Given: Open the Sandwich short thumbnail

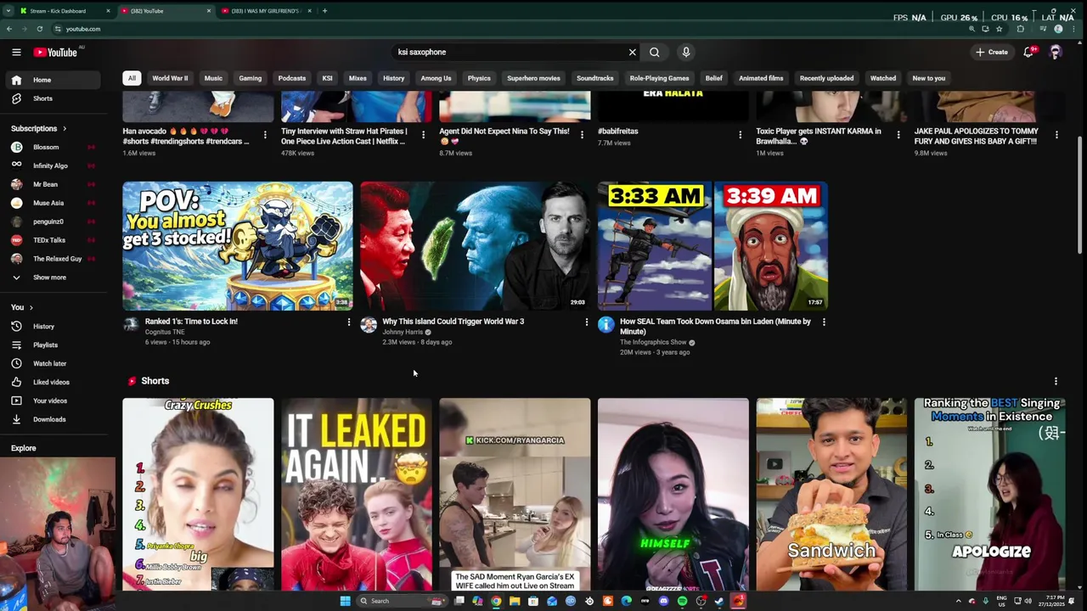Looking at the screenshot, I should coord(831,495).
